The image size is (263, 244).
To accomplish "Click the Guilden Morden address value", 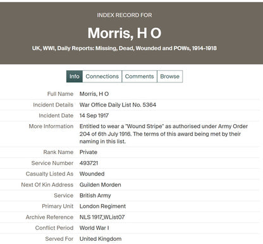I will point(100,185).
